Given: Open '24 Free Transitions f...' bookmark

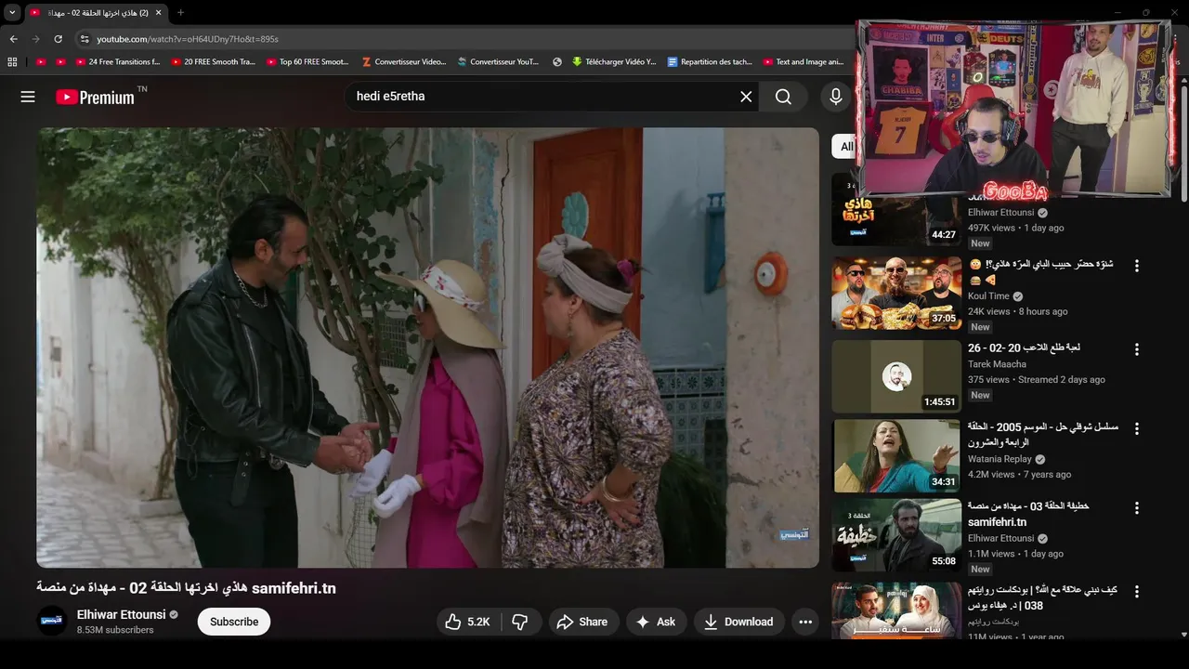Looking at the screenshot, I should point(117,62).
